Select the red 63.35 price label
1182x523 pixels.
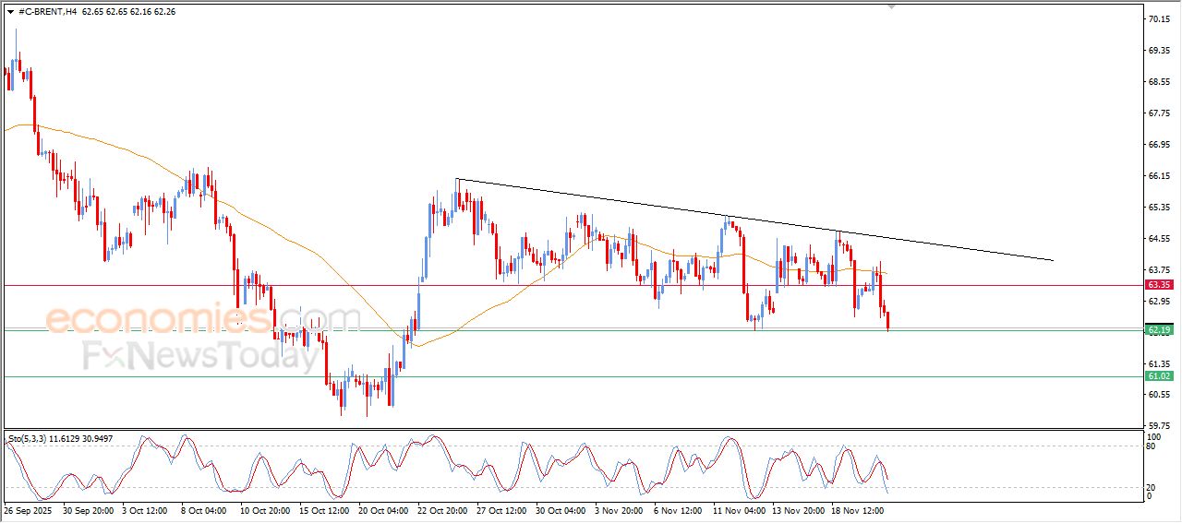coord(1158,285)
